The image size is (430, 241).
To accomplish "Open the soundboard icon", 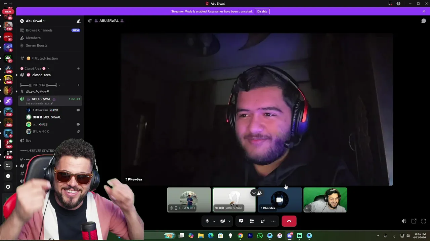I will (x=263, y=221).
